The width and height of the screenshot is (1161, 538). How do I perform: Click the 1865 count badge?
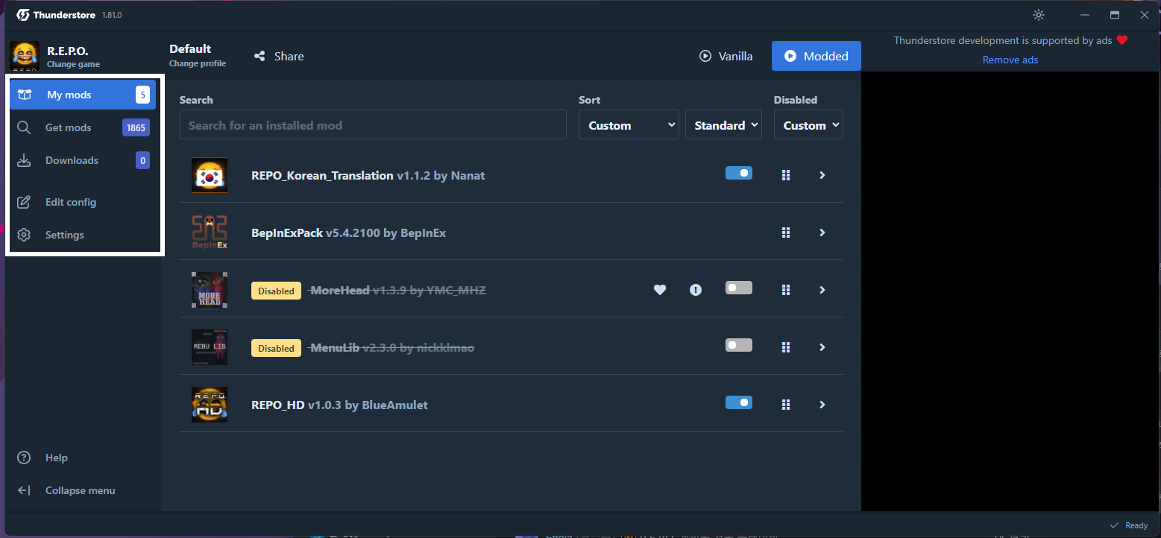coord(136,127)
